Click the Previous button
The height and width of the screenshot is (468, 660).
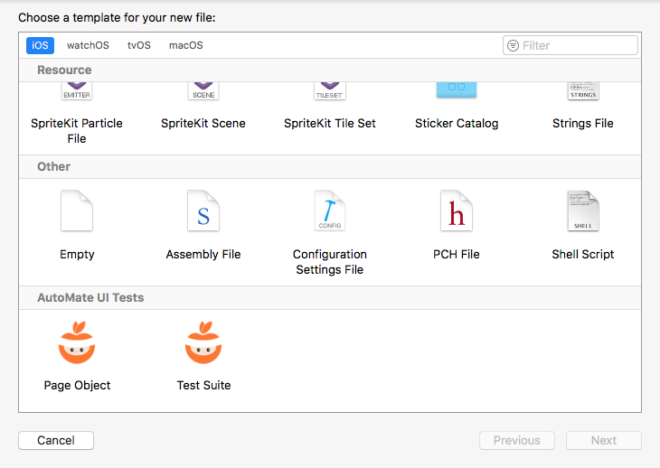click(x=517, y=440)
